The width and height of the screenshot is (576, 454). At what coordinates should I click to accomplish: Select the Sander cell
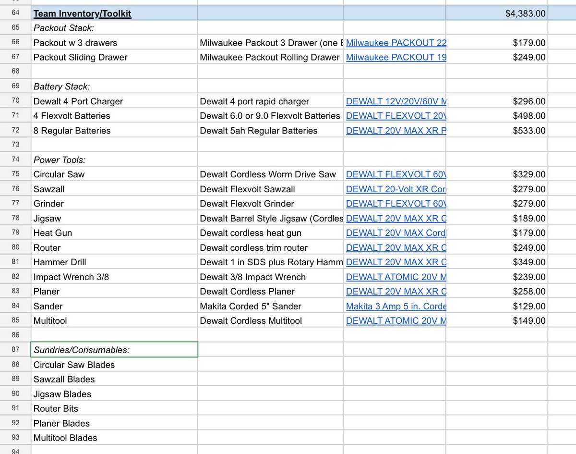point(114,307)
